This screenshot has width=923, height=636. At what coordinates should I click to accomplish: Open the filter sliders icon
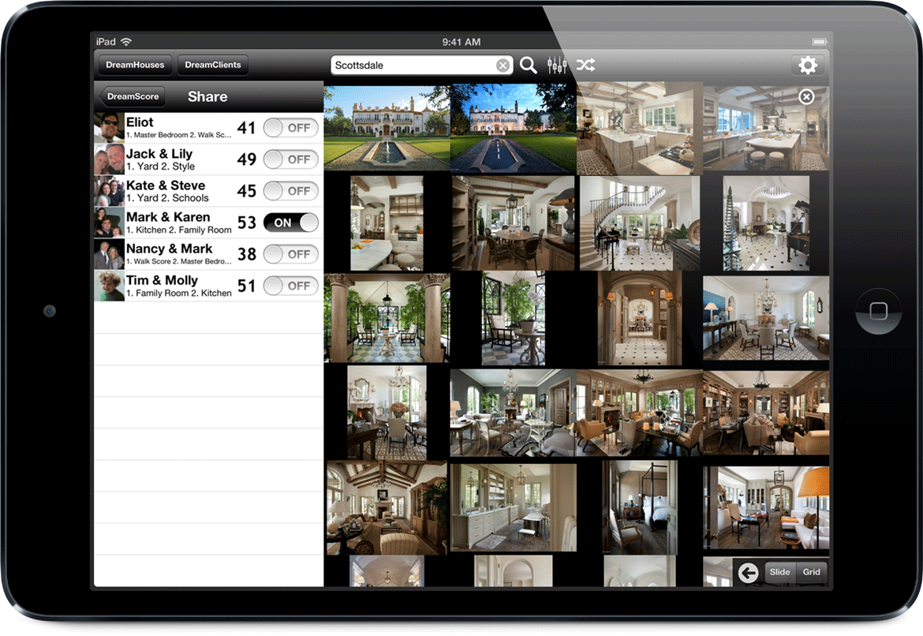pos(557,65)
